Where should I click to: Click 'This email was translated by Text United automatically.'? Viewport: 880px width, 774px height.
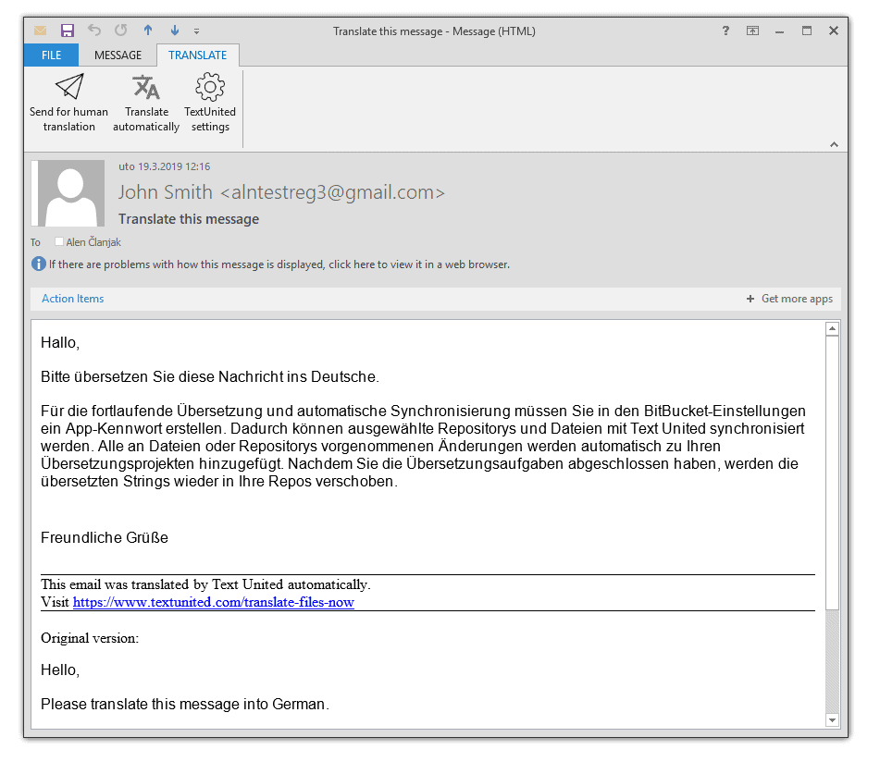point(205,584)
